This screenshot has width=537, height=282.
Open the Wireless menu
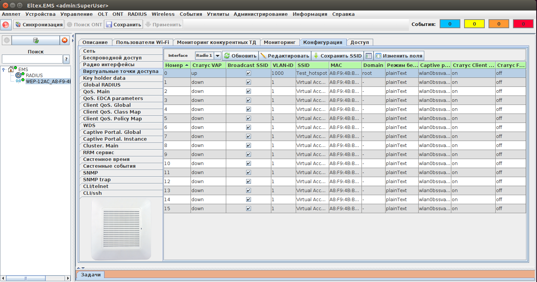(x=163, y=14)
